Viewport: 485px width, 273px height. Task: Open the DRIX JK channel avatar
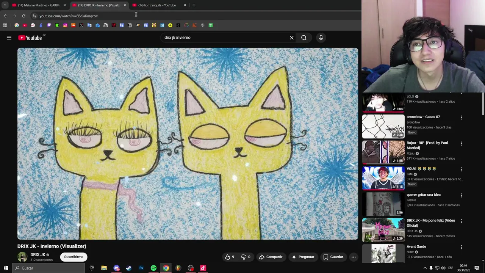click(x=22, y=257)
